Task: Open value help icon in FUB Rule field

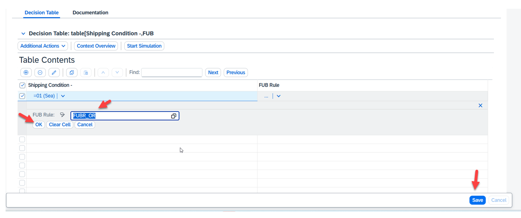Action: 174,116
